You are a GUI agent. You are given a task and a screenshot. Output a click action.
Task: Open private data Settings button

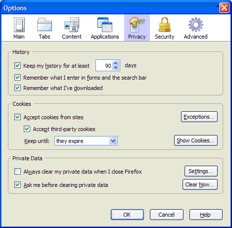pos(201,171)
